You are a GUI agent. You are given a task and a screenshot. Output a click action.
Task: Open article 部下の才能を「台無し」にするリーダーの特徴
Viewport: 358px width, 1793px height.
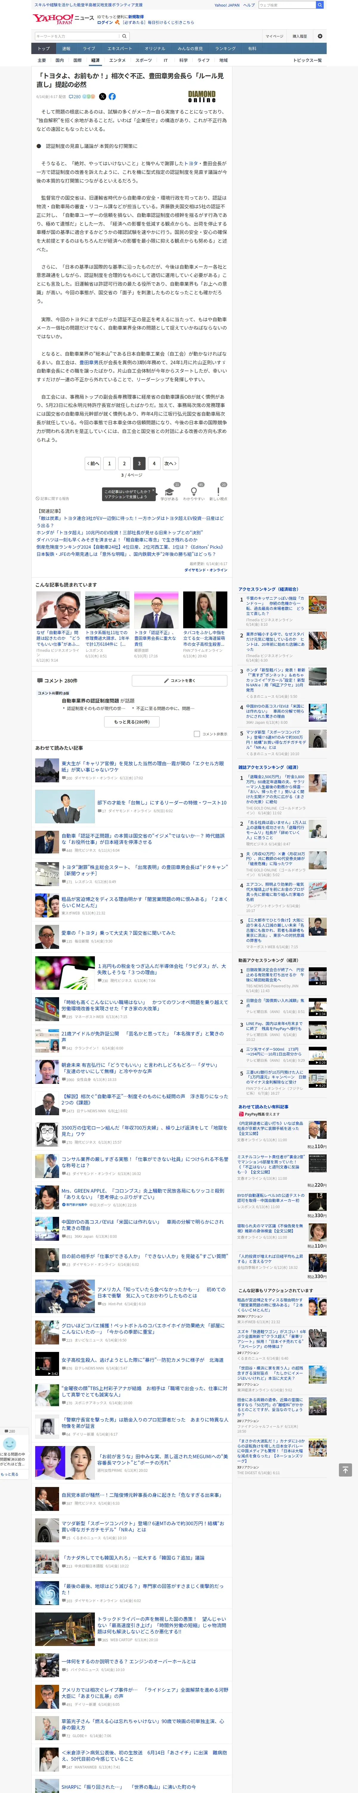pyautogui.click(x=162, y=803)
